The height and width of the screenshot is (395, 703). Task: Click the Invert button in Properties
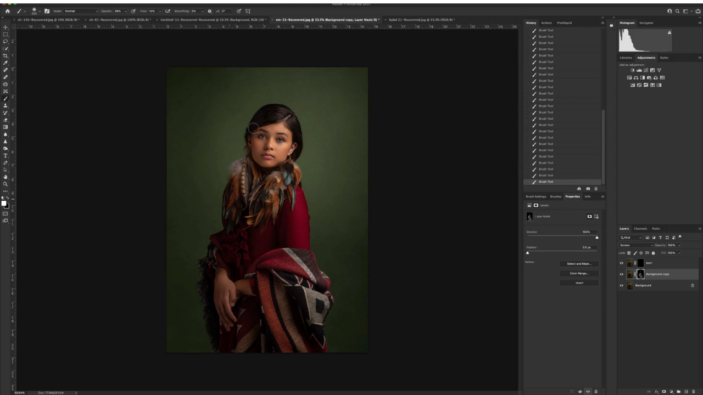click(x=579, y=283)
